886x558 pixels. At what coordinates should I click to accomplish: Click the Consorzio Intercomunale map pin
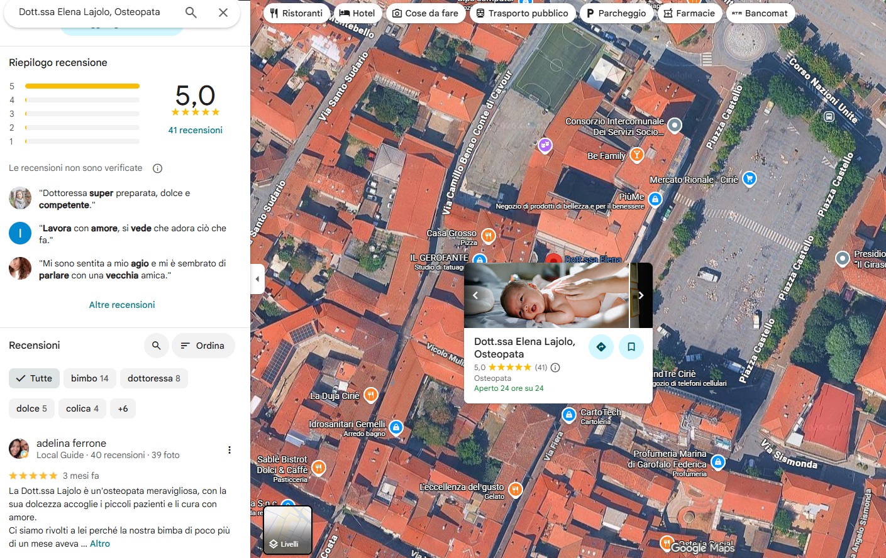pos(675,126)
